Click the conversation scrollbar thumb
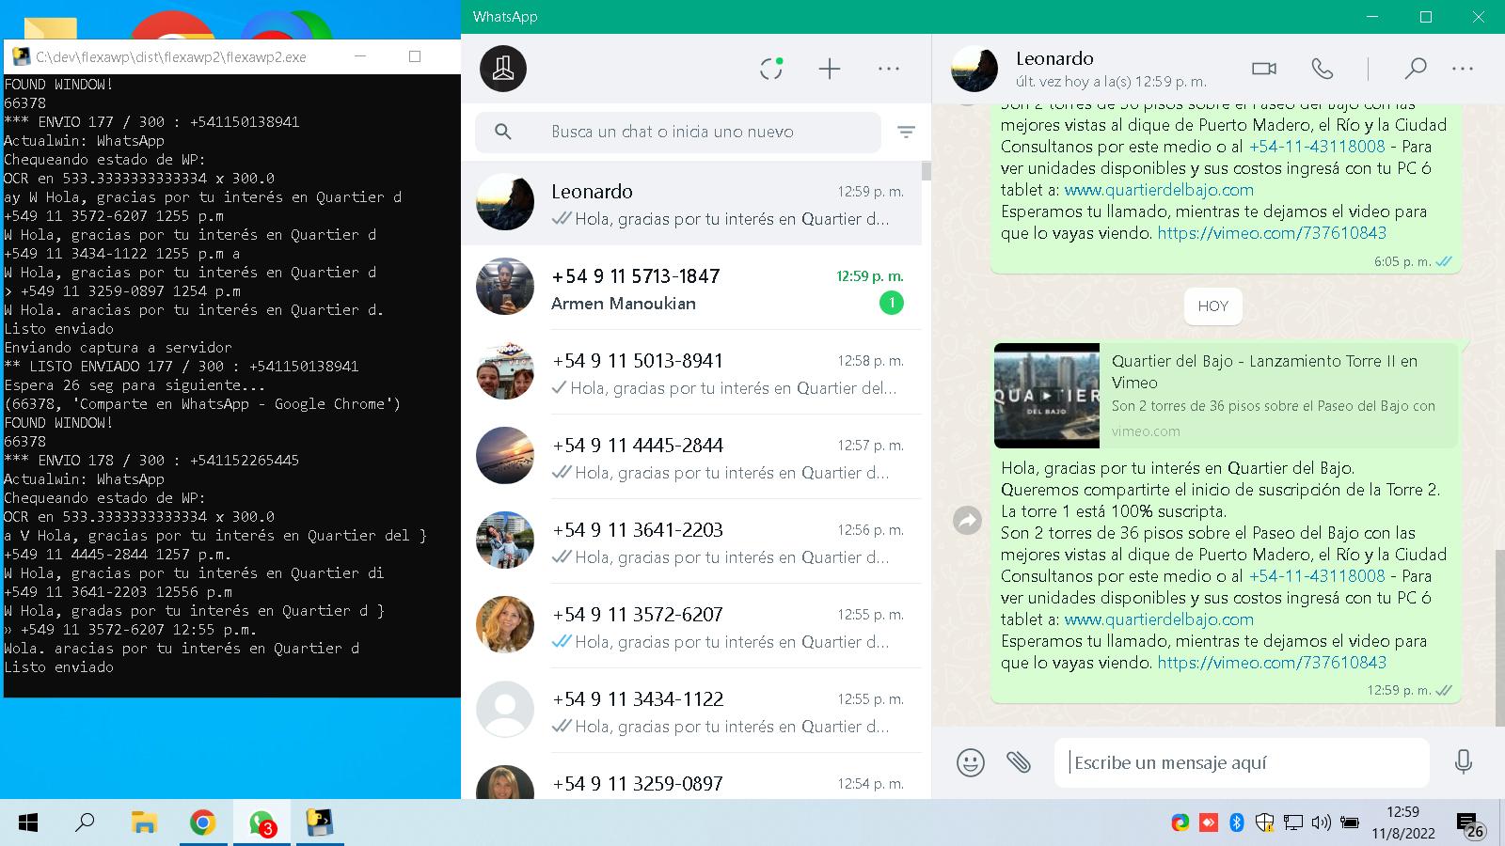The width and height of the screenshot is (1505, 846). click(1499, 638)
